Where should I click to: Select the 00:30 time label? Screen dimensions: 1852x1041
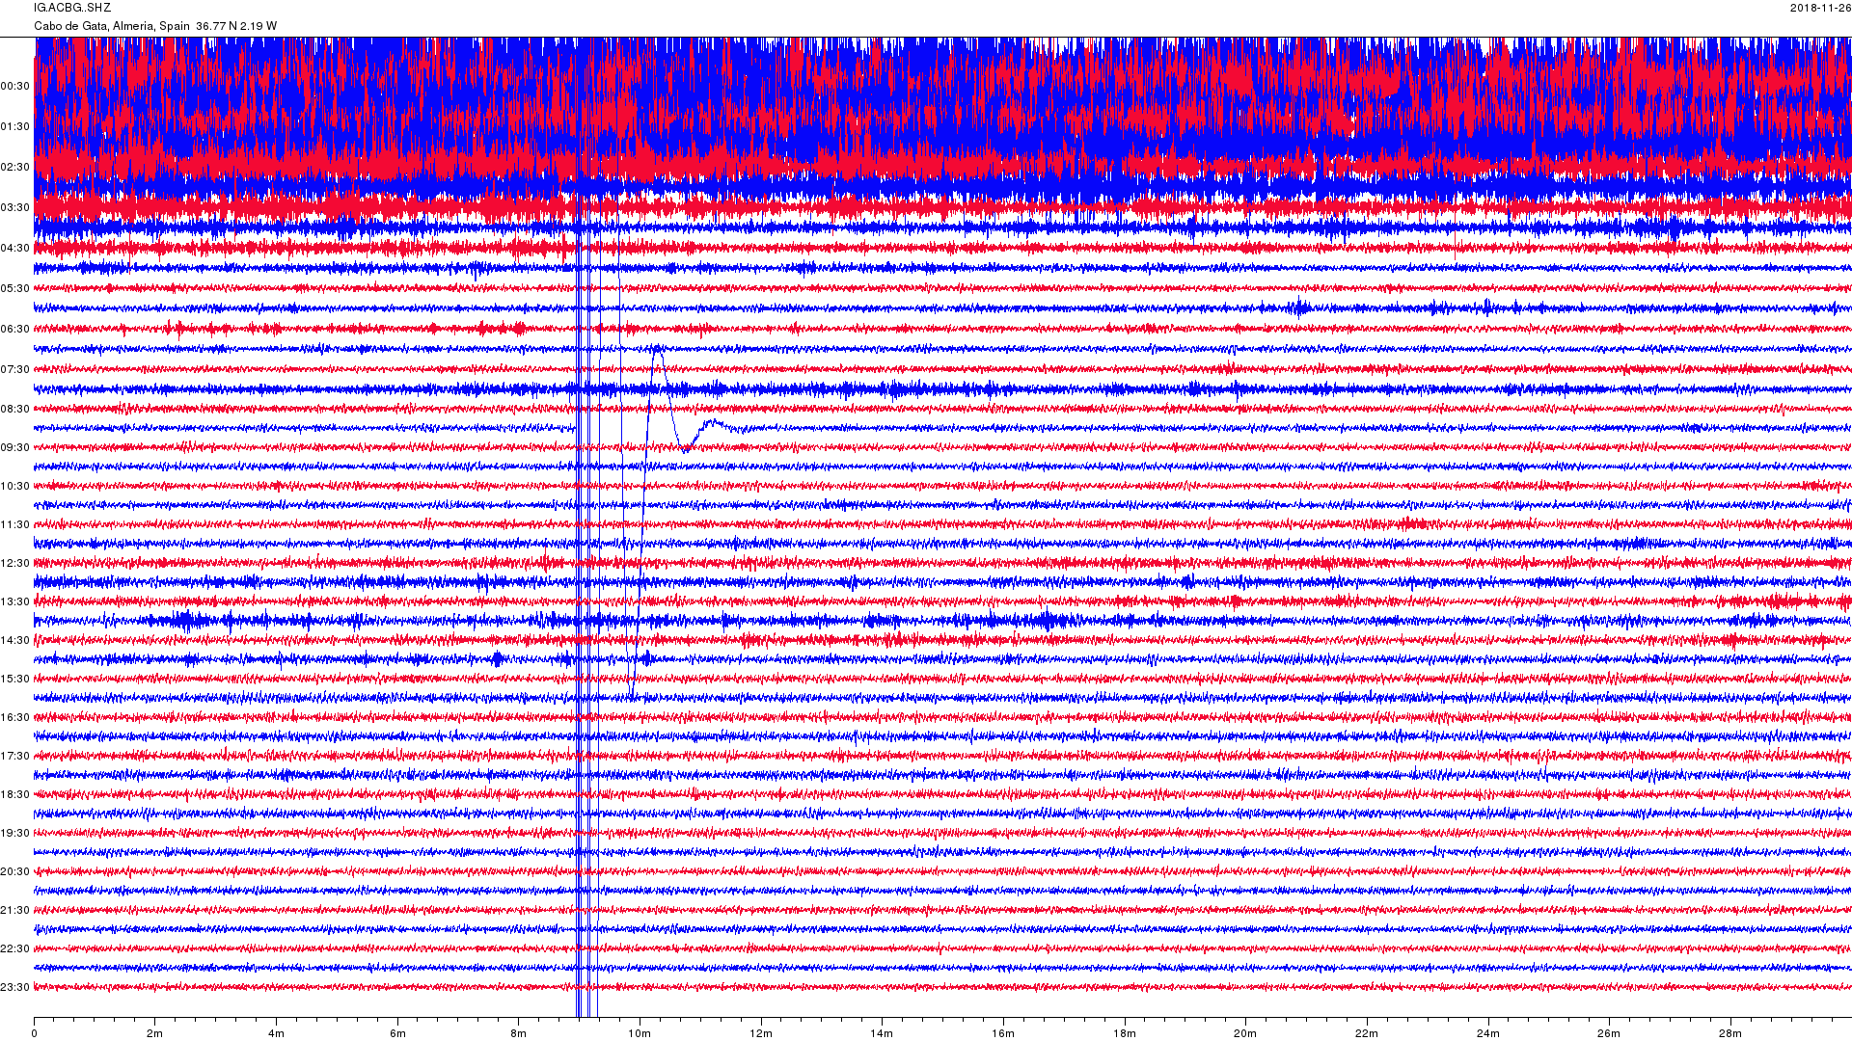[14, 87]
